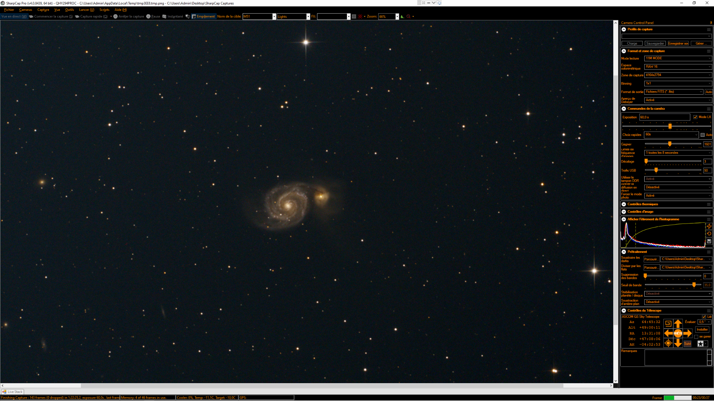The image size is (714, 401).
Task: Click the histogram save floppy-disk icon
Action: (709, 241)
